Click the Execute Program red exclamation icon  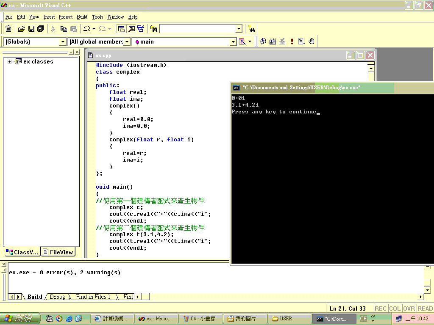point(292,41)
